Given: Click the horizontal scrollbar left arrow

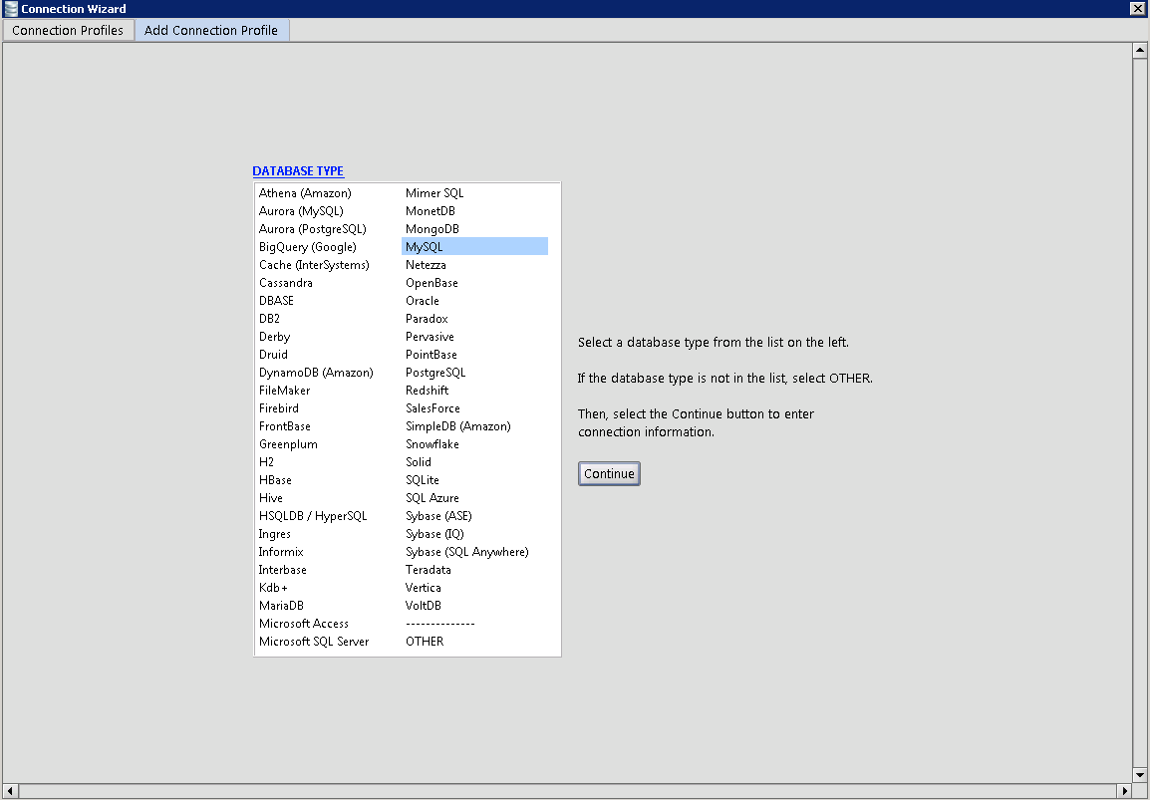Looking at the screenshot, I should tap(10, 791).
